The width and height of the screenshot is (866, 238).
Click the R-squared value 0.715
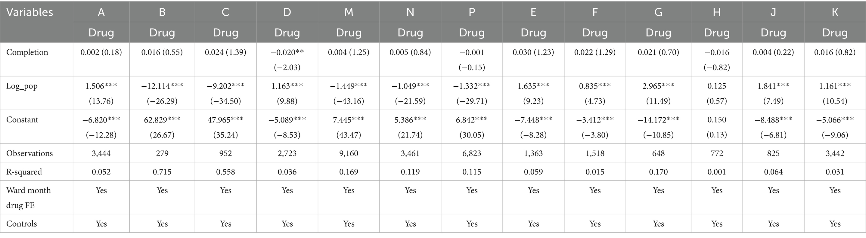click(162, 172)
